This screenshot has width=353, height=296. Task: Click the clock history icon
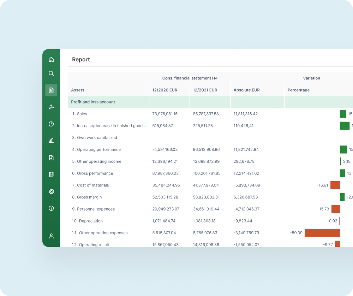tap(51, 124)
